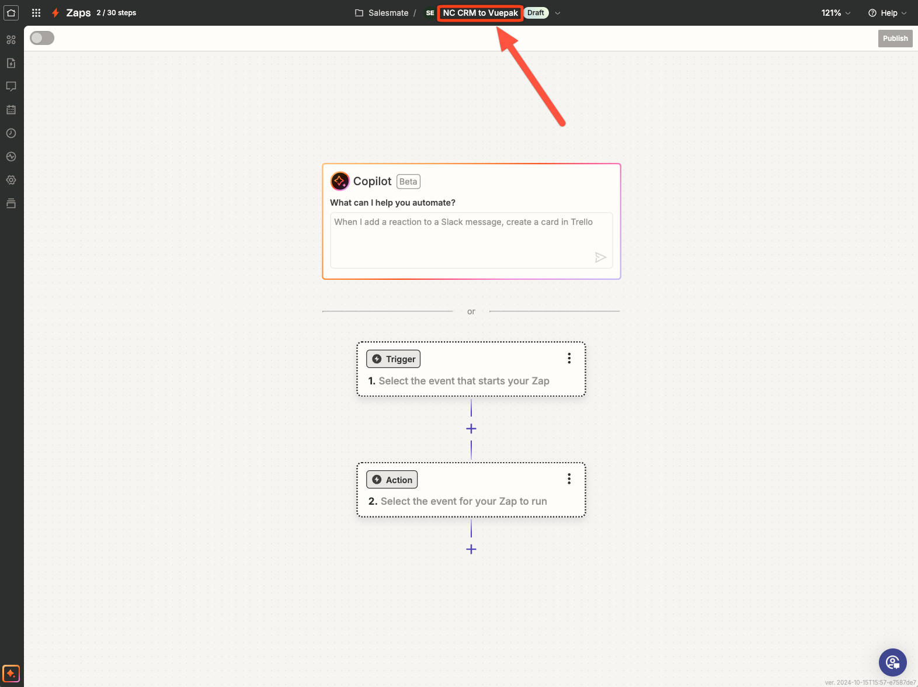Screen dimensions: 918x687
Task: Click the Publish button
Action: [x=895, y=39]
